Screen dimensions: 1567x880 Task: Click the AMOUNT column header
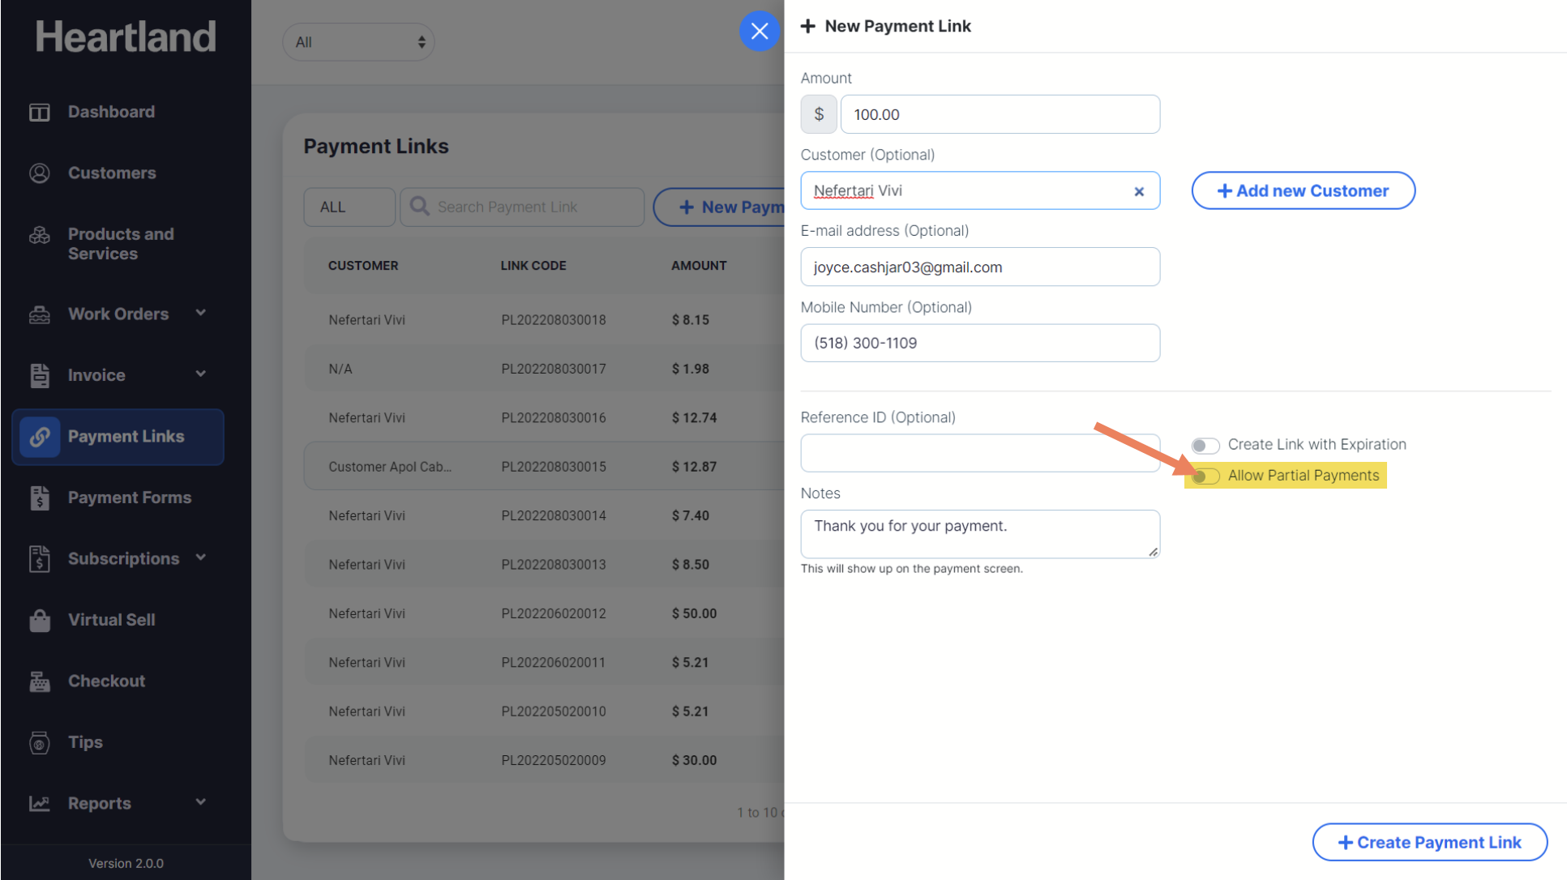(699, 266)
